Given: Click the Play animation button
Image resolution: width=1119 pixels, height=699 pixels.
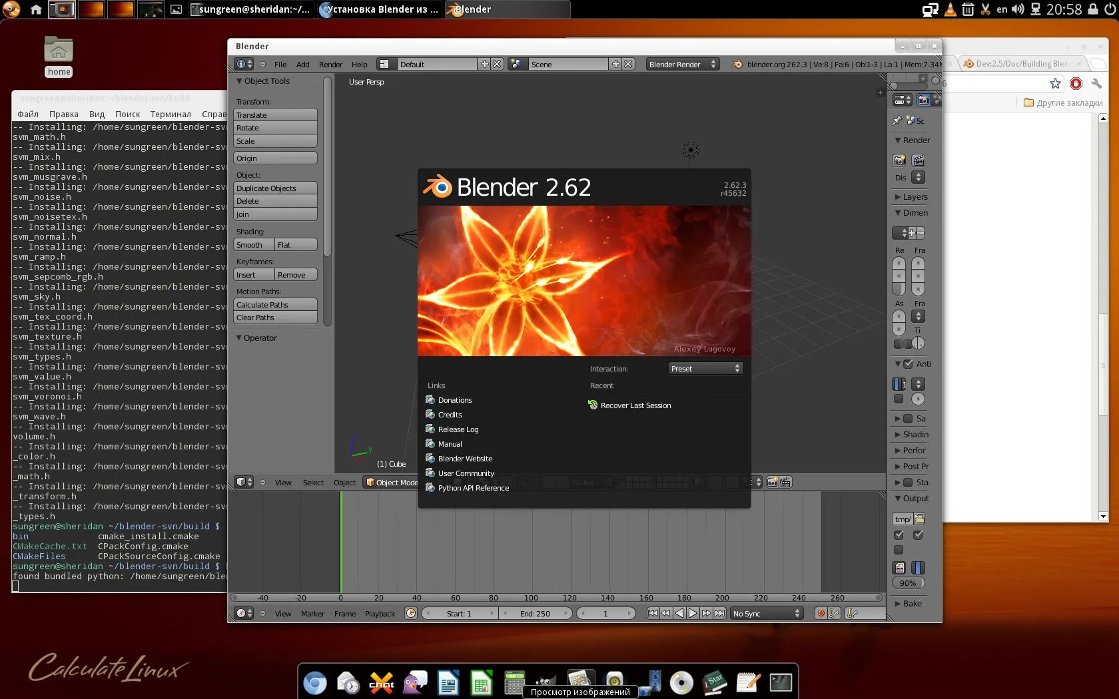Looking at the screenshot, I should [693, 613].
